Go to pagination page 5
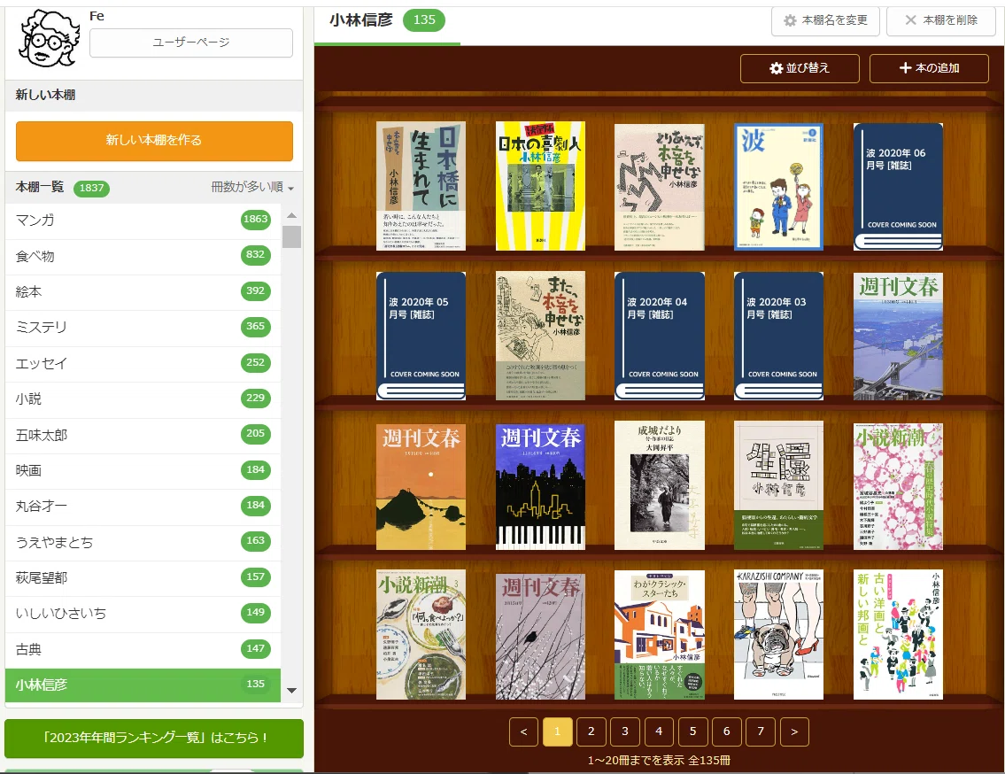The image size is (1005, 774). (692, 731)
